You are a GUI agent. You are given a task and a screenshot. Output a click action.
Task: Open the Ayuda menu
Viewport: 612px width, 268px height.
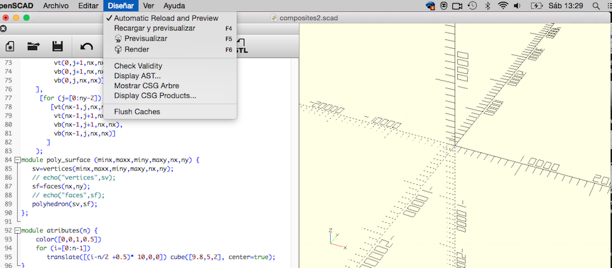click(174, 6)
